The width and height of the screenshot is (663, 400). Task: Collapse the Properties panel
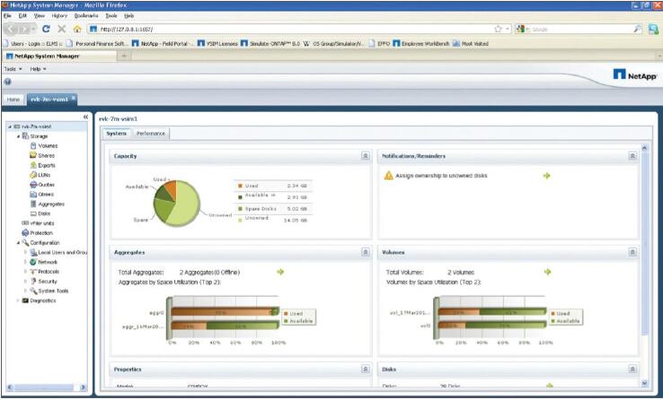(366, 369)
